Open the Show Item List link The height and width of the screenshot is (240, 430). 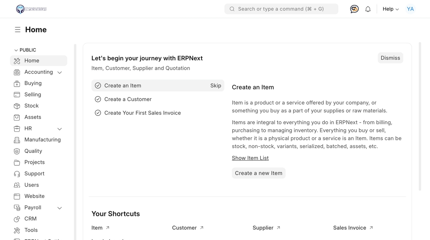[x=250, y=158]
